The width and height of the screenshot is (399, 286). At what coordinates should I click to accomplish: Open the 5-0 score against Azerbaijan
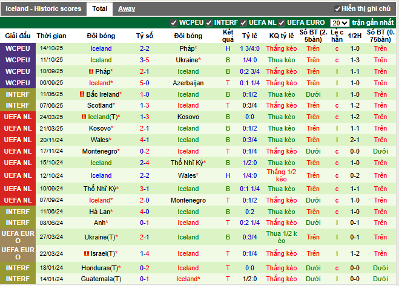[145, 83]
